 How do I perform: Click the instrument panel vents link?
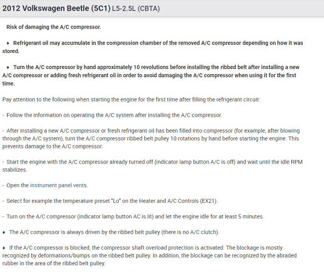[x=59, y=185]
